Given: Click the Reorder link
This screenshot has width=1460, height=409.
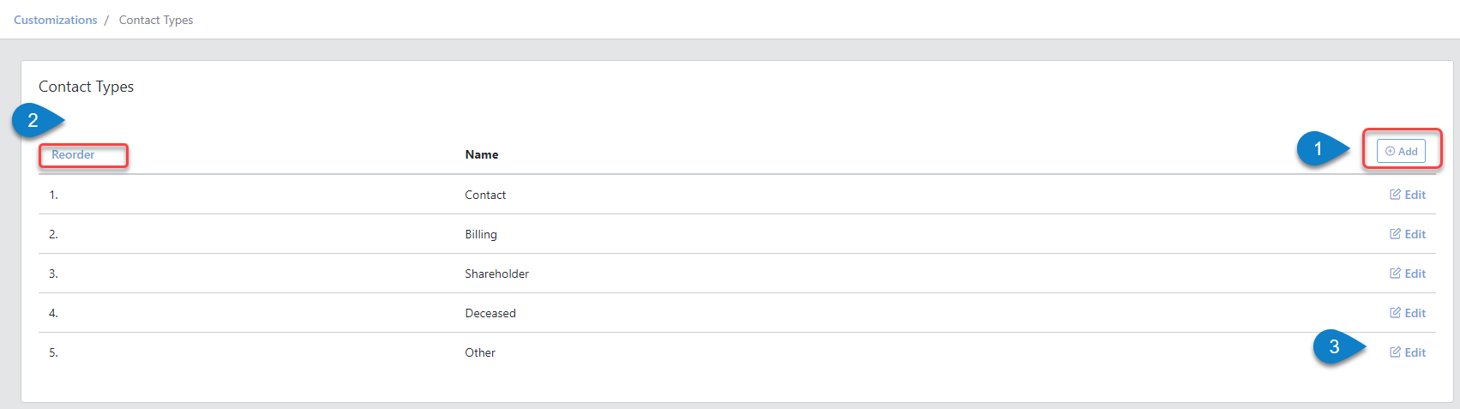Looking at the screenshot, I should (x=73, y=155).
